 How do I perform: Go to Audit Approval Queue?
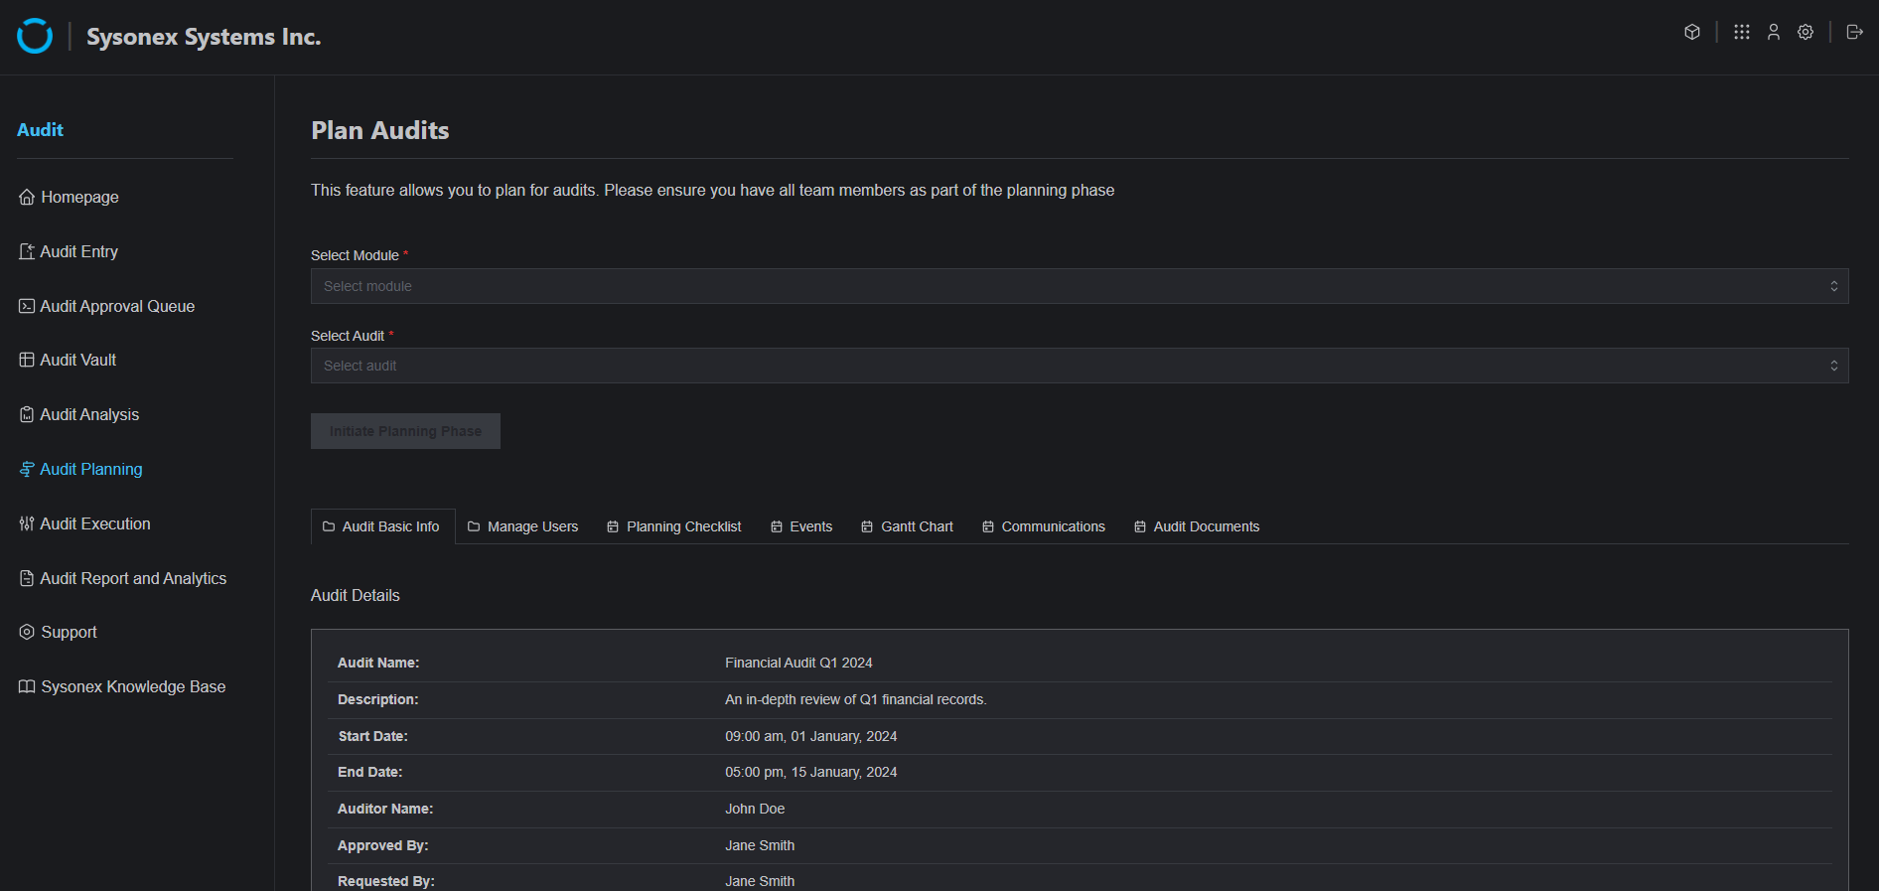coord(117,306)
